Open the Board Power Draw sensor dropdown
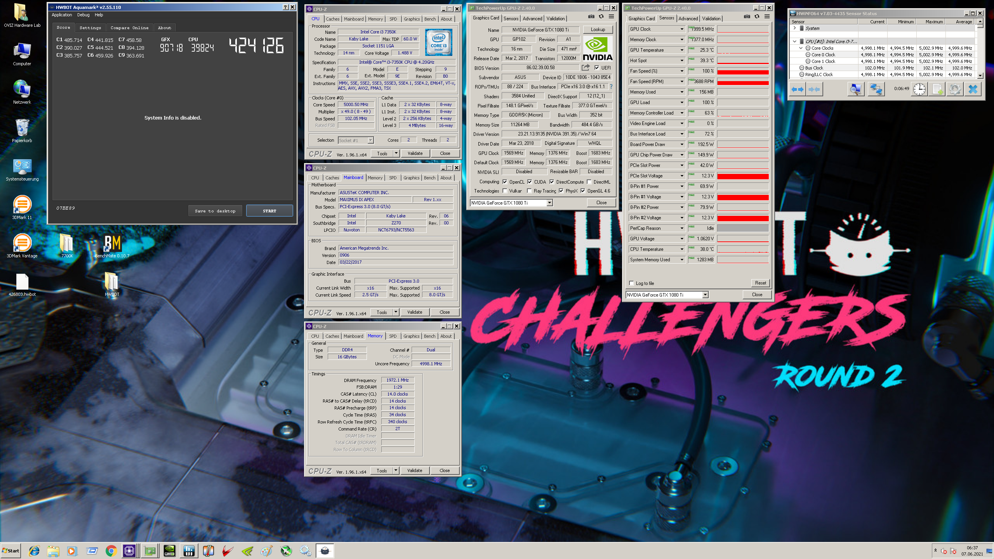 click(x=682, y=144)
